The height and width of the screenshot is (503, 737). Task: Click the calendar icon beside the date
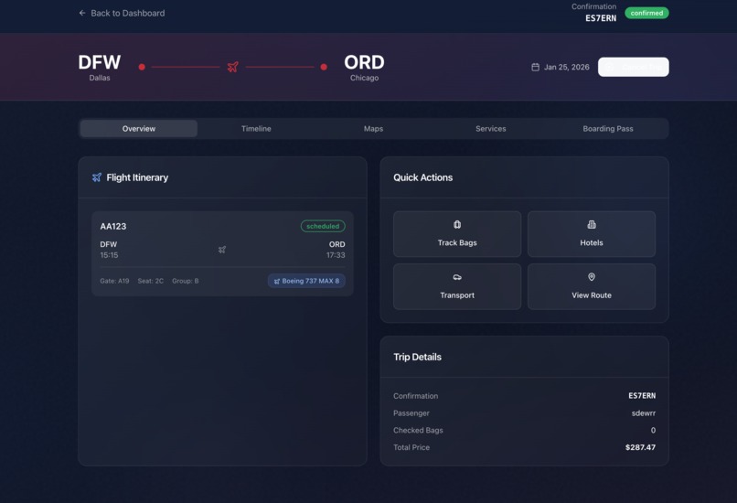pos(535,68)
